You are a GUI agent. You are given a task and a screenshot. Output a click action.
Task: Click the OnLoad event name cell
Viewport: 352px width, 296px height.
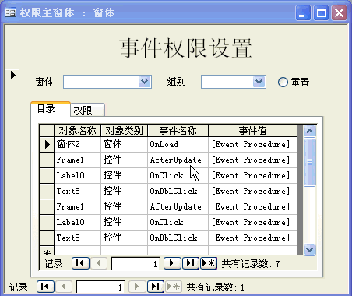[178, 144]
